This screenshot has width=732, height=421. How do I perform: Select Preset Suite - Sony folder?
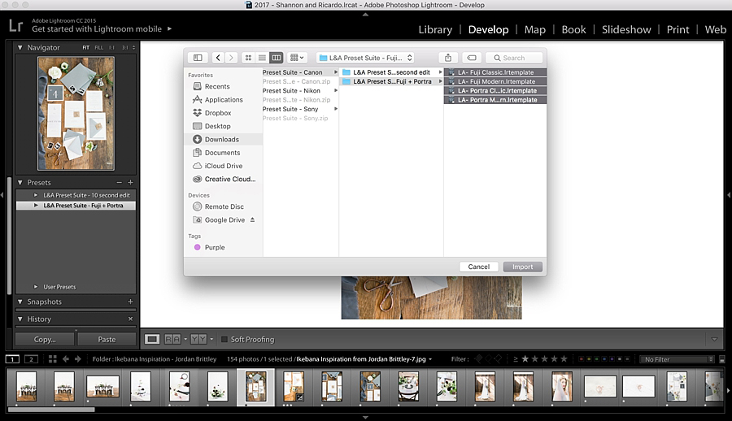pyautogui.click(x=300, y=109)
